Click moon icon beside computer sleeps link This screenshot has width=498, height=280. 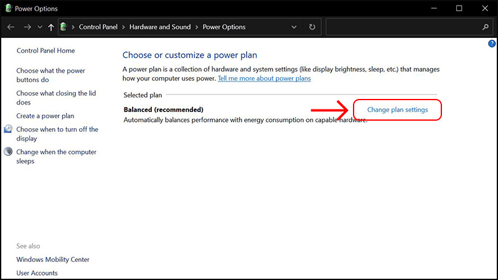click(x=9, y=152)
